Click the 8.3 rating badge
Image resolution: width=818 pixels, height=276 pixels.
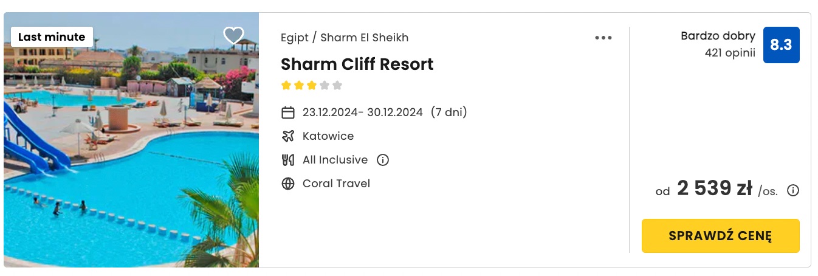(781, 44)
